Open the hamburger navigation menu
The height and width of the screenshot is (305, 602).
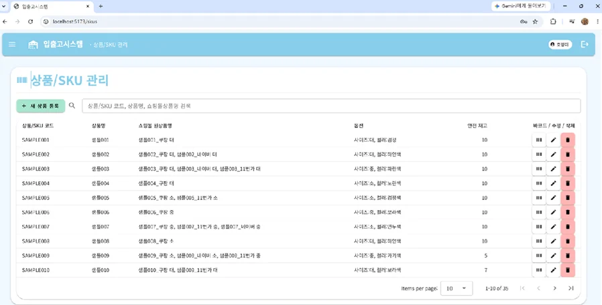[12, 44]
